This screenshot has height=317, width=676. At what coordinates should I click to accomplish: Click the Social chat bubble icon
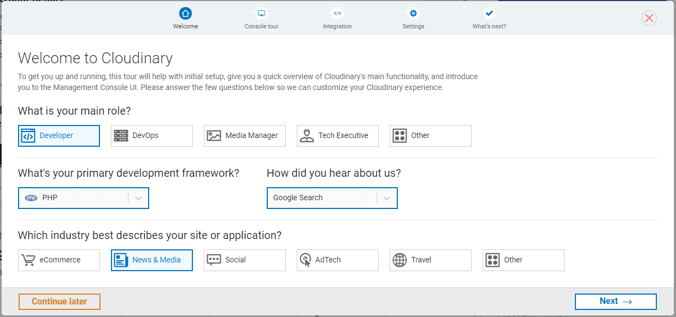pyautogui.click(x=214, y=260)
